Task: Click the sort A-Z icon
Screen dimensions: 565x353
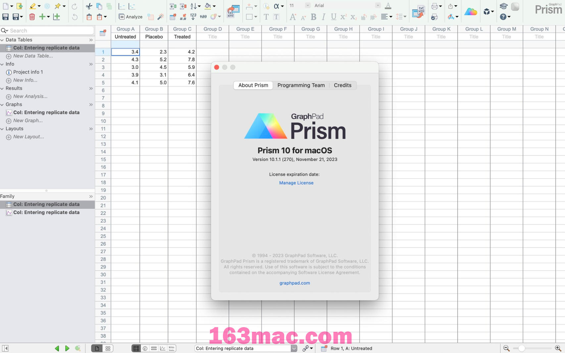Action: point(194,6)
